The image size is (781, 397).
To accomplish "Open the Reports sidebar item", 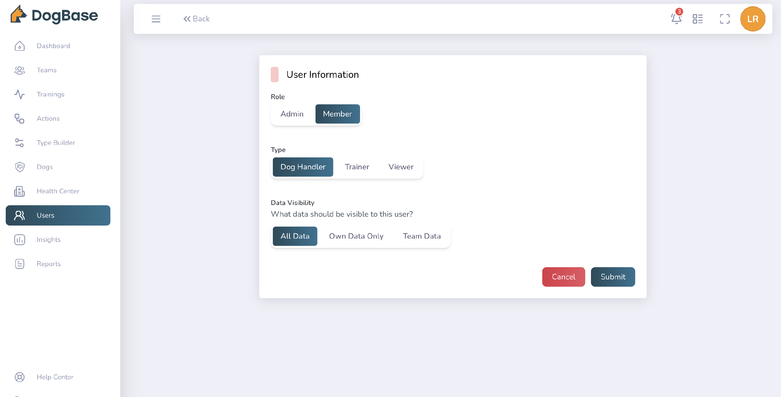I will pos(48,264).
